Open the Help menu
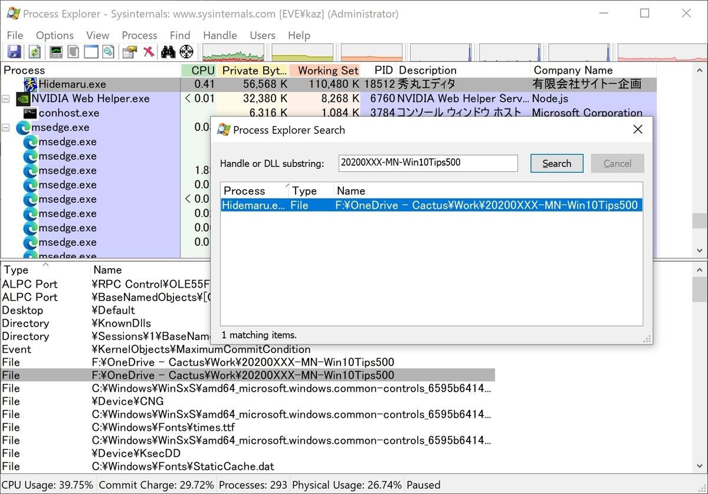This screenshot has width=708, height=494. (299, 35)
